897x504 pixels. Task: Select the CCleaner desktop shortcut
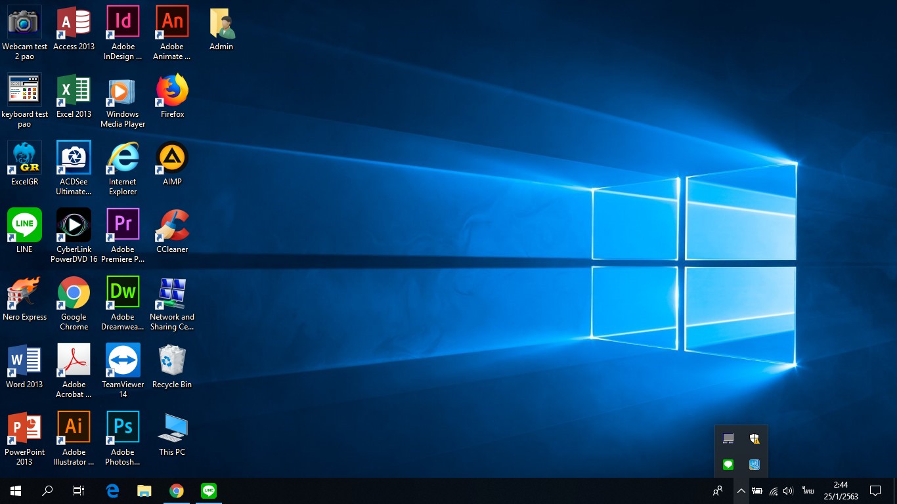tap(172, 232)
